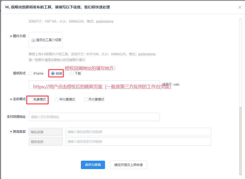Click the 图片介绍 field label

(19, 36)
